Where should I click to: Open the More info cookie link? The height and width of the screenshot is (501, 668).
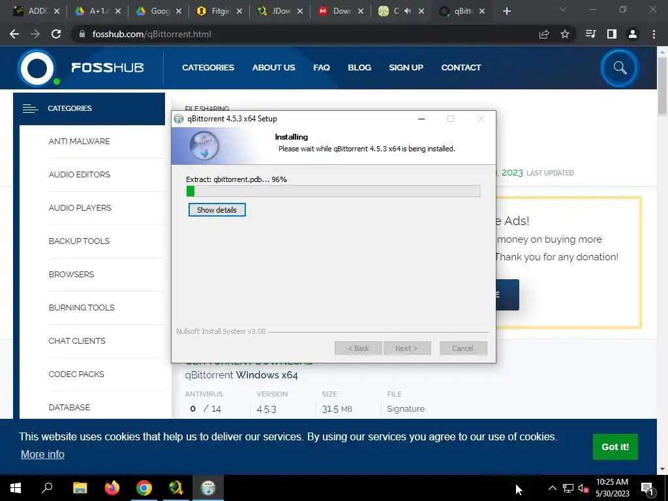[x=42, y=454]
